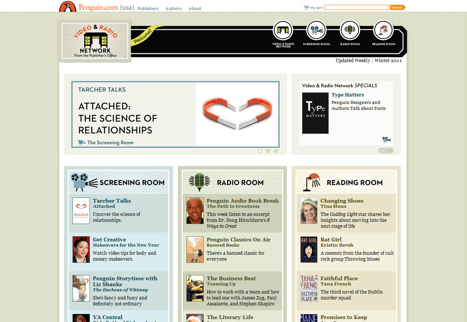The image size is (467, 322).
Task: Go to Screening Room via projector icon
Action: tap(317, 30)
